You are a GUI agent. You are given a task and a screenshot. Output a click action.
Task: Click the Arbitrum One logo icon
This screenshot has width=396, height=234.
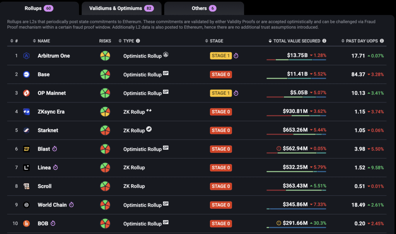[x=26, y=56]
